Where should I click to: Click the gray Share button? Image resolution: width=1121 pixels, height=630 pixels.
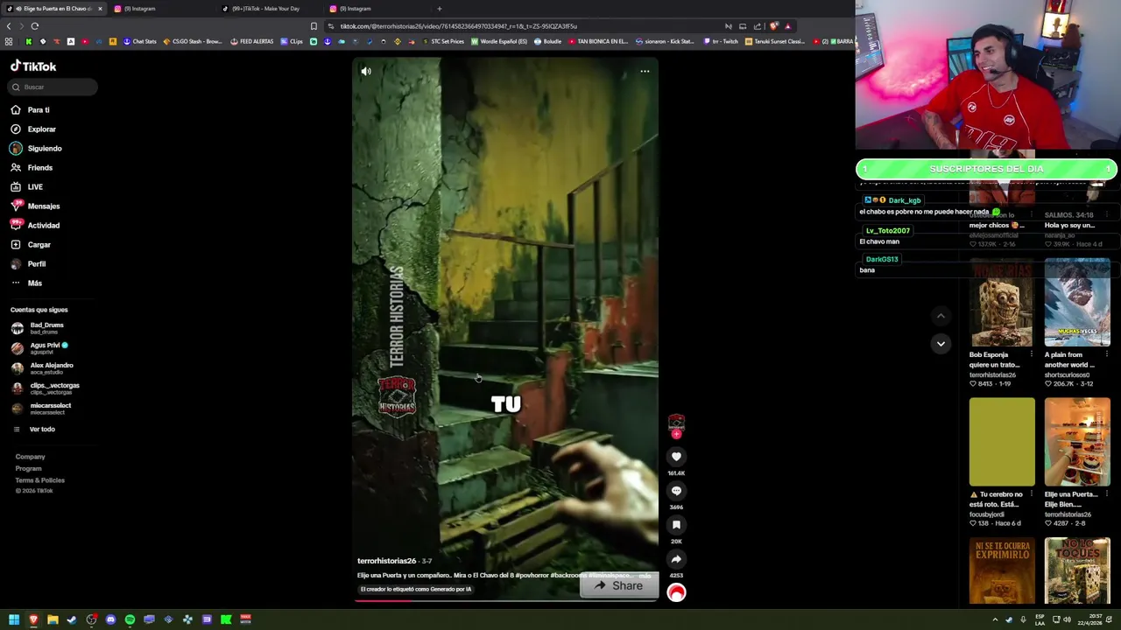(x=619, y=586)
